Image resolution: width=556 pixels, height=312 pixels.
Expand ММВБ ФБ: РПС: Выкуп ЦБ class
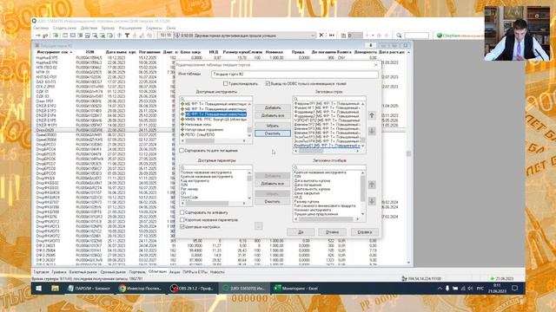pyautogui.click(x=182, y=120)
